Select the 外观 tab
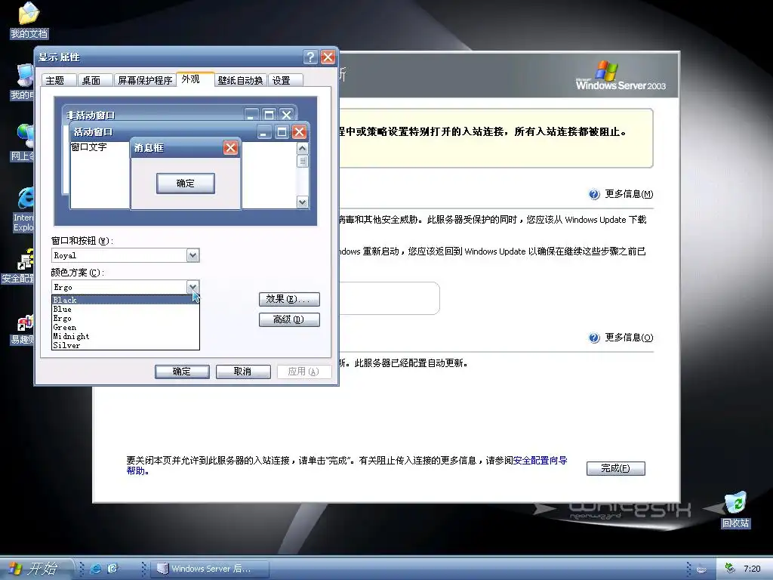This screenshot has width=773, height=580. (195, 79)
